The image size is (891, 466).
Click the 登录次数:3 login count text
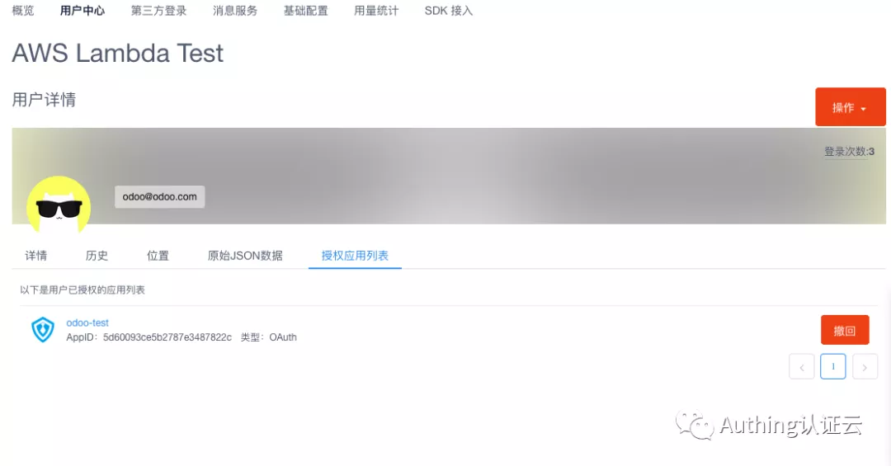tap(850, 152)
